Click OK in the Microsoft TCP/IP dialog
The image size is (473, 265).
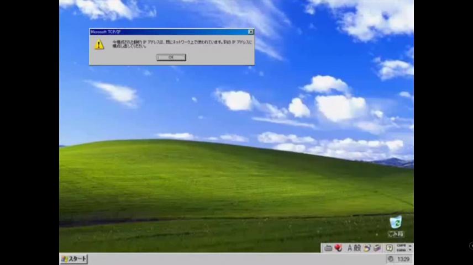click(x=171, y=57)
